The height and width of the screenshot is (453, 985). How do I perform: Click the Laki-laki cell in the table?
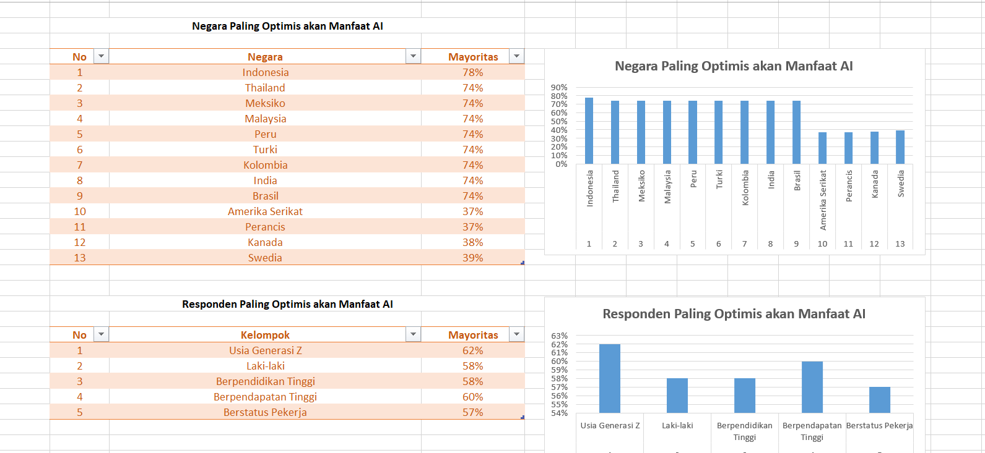[x=265, y=366]
